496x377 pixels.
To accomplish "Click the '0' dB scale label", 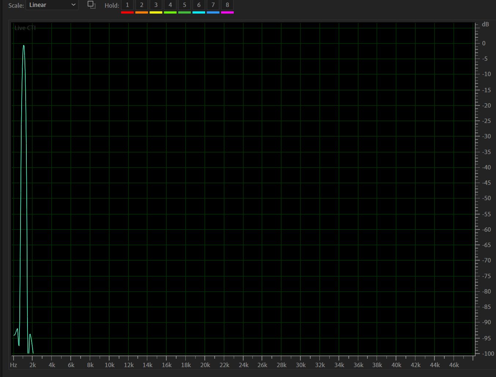I will pyautogui.click(x=484, y=43).
